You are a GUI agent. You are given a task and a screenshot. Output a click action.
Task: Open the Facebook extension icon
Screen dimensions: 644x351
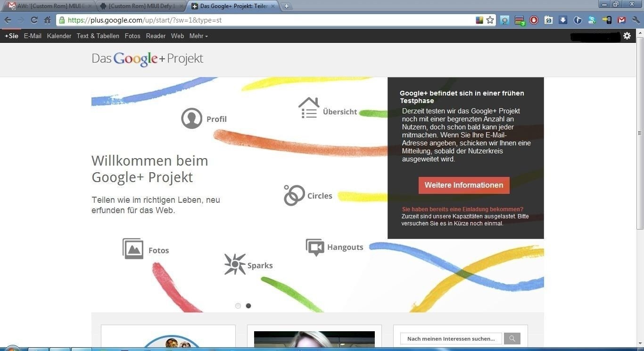tap(578, 20)
